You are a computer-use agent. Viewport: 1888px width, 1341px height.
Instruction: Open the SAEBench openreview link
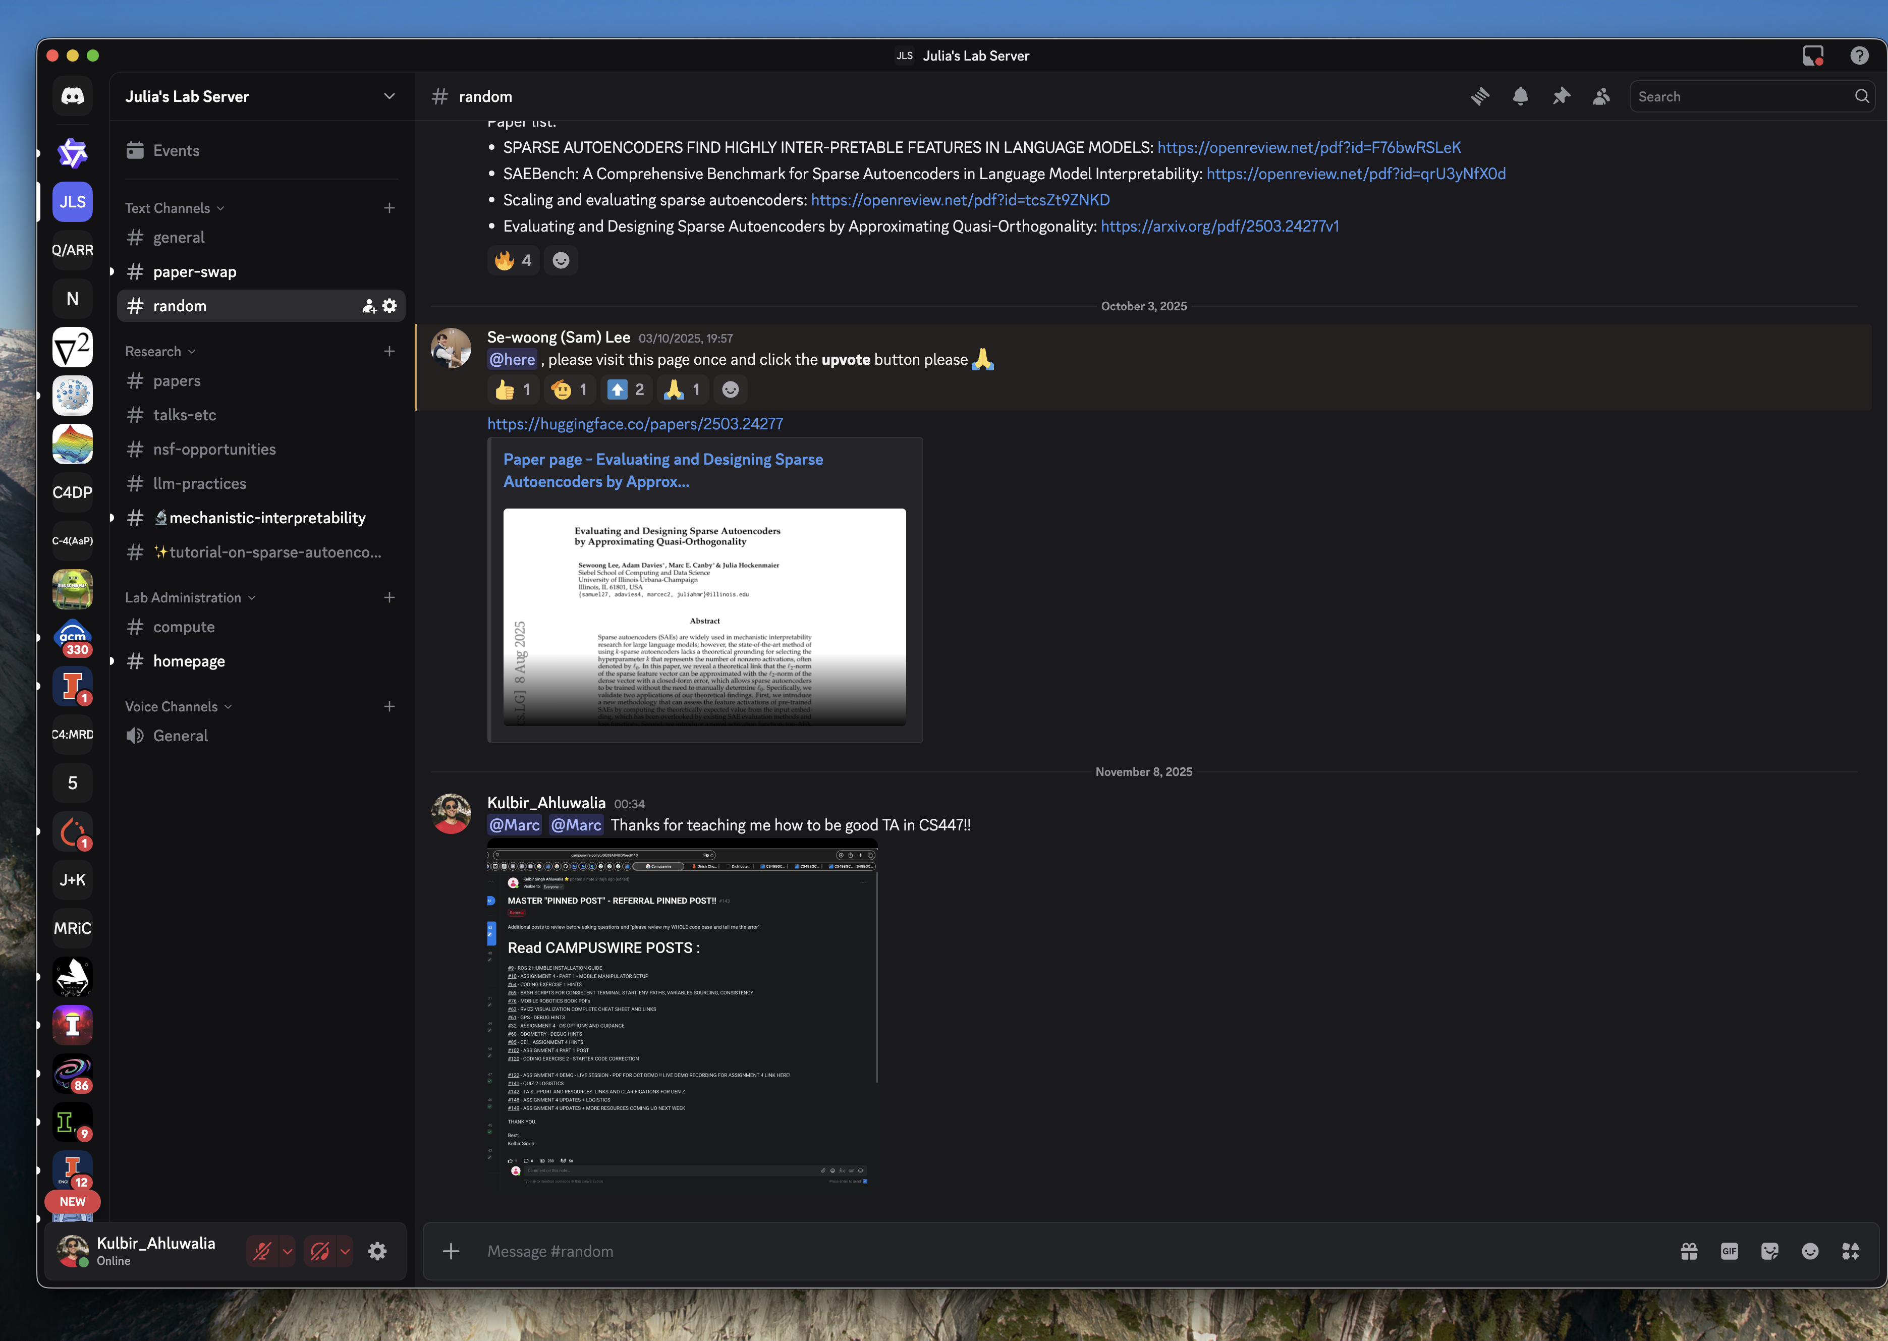click(x=1356, y=174)
